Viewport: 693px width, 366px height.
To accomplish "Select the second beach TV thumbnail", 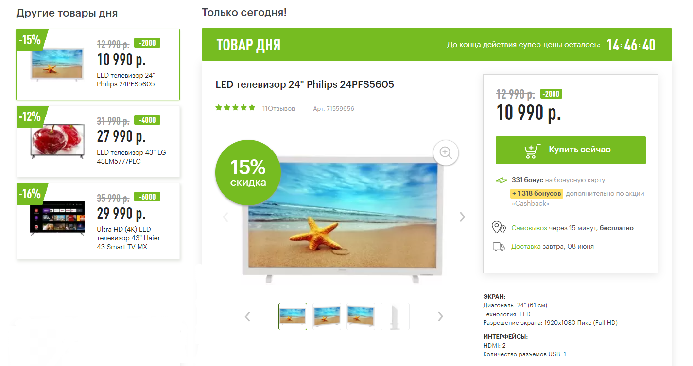I will 327,316.
